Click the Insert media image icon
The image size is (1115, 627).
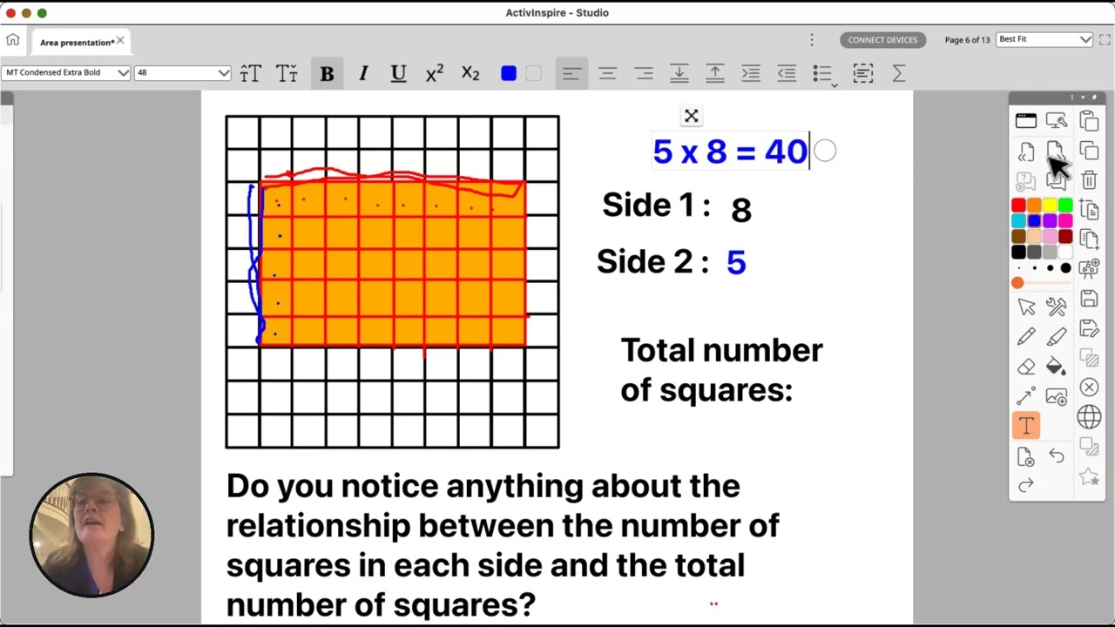[1057, 397]
